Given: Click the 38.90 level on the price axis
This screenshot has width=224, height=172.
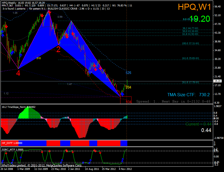Looking at the screenshot, I should coord(217,42).
